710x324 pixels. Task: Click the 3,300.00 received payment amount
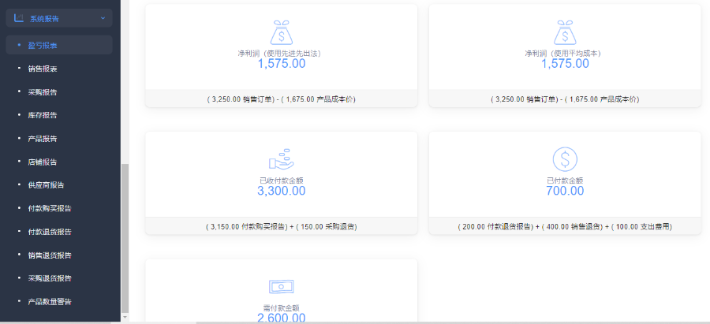click(282, 191)
